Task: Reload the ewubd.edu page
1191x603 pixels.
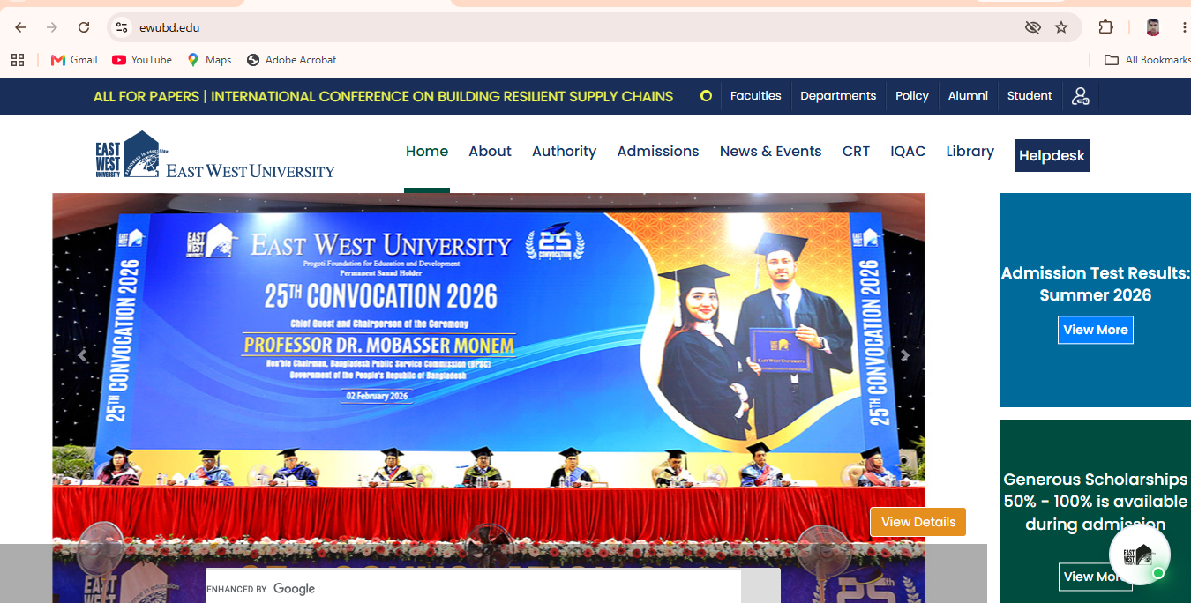Action: (84, 27)
